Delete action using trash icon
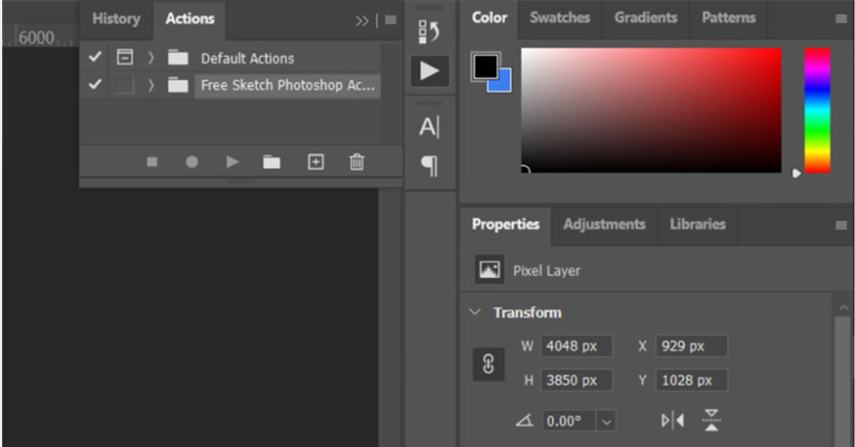The width and height of the screenshot is (855, 447). pyautogui.click(x=357, y=162)
